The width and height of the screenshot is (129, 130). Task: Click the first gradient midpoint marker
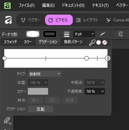[x=46, y=58]
